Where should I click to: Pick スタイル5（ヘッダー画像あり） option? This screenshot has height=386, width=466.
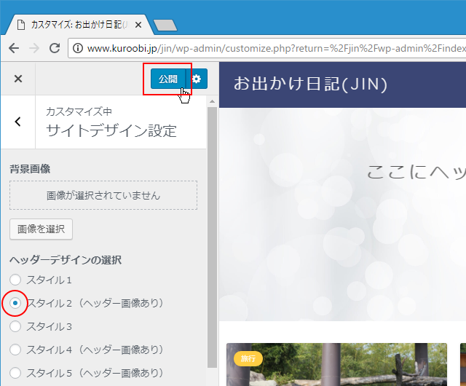(15, 373)
